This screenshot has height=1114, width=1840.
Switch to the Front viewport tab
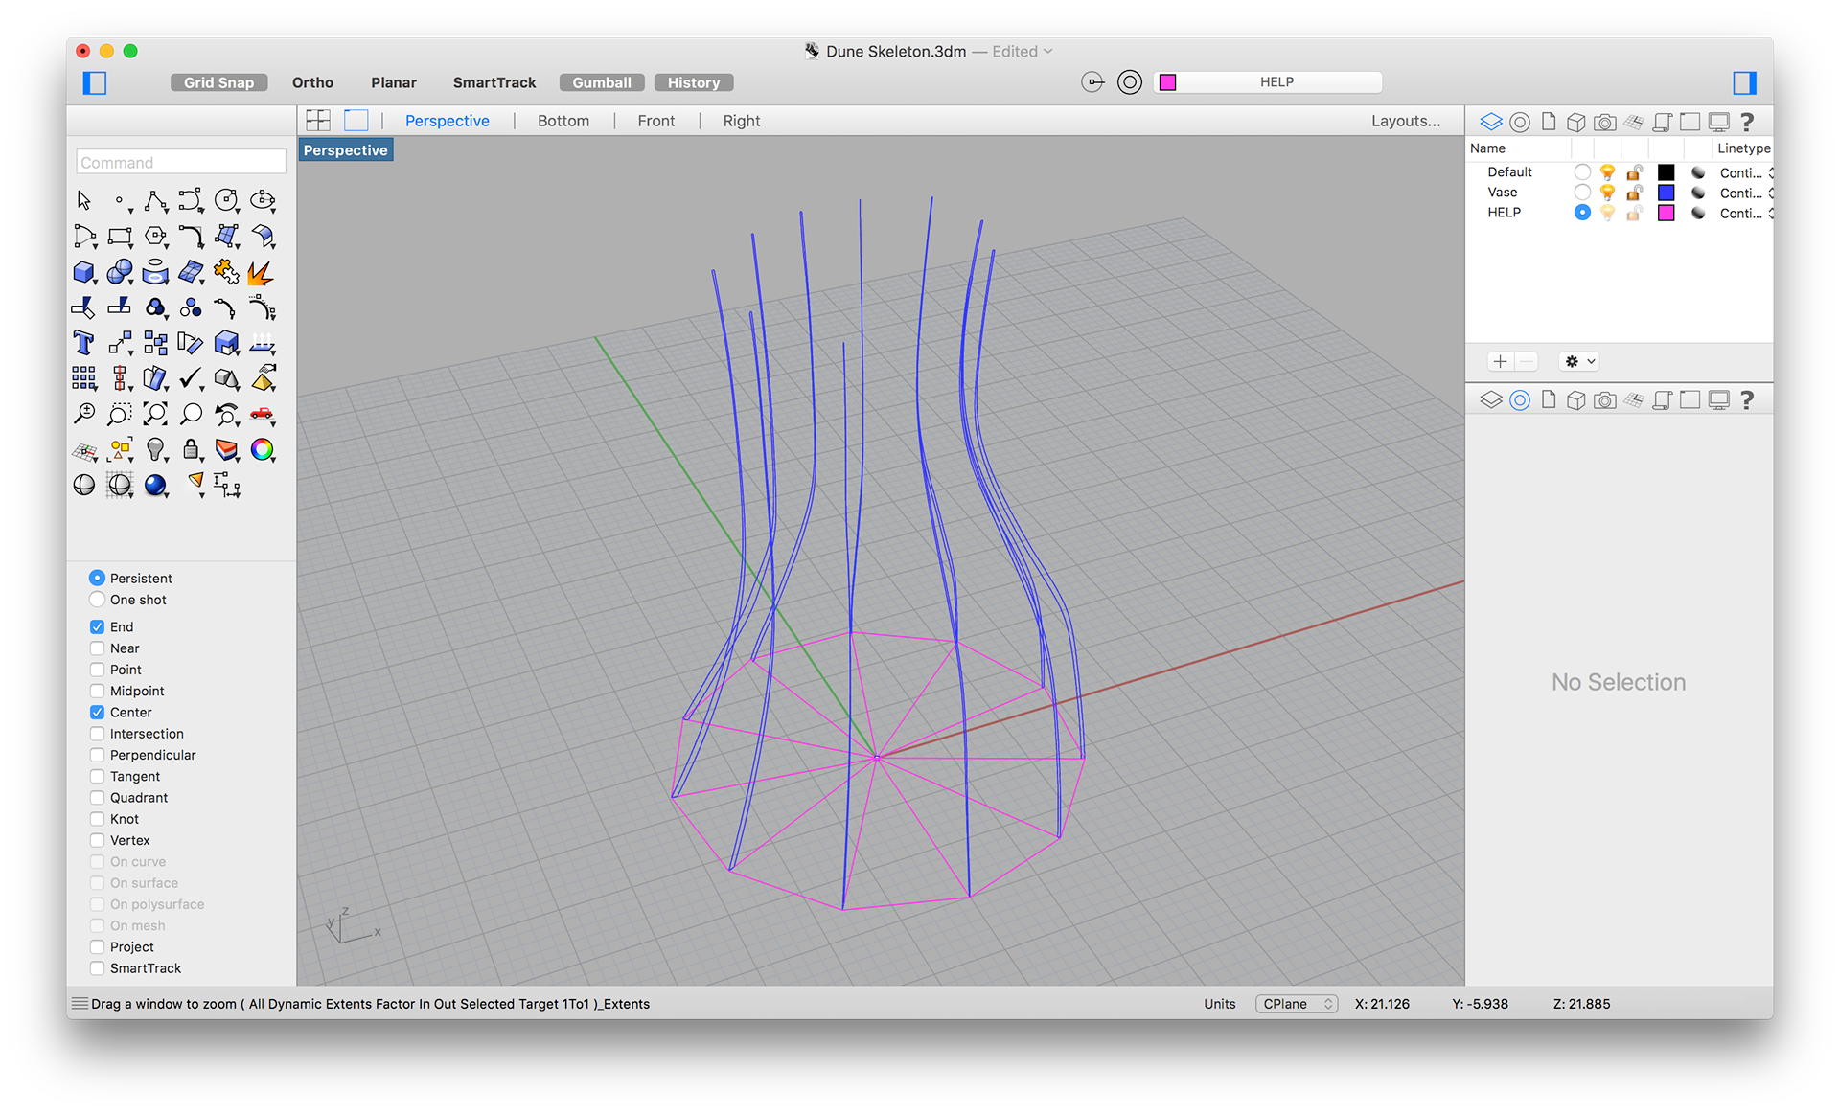656,121
